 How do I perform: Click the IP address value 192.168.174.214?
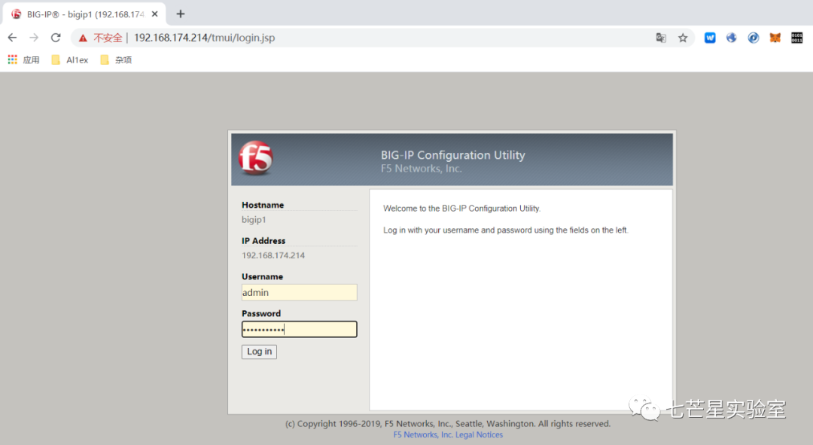273,255
